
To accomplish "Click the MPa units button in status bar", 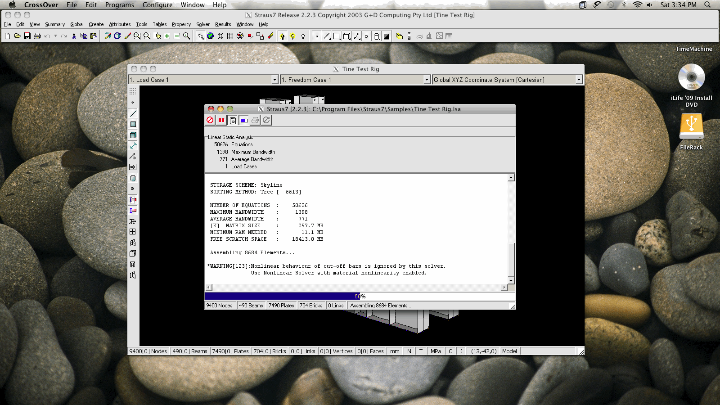I will pos(435,351).
